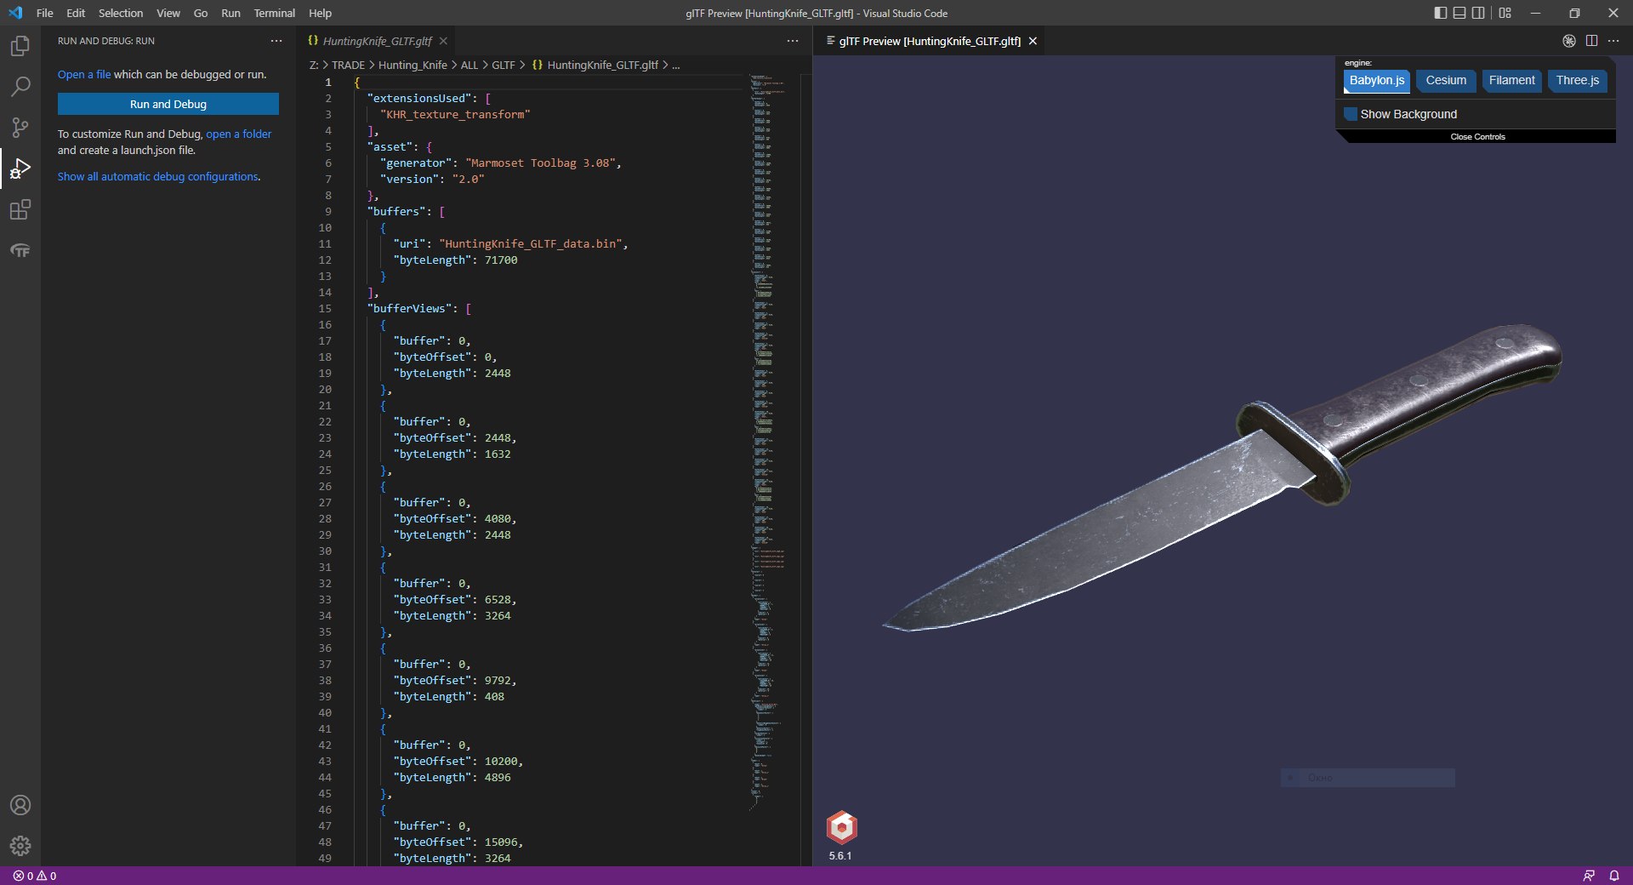
Task: Expand the HuntingKnife_GLTF.gltf breadcrumb file
Action: pos(595,65)
